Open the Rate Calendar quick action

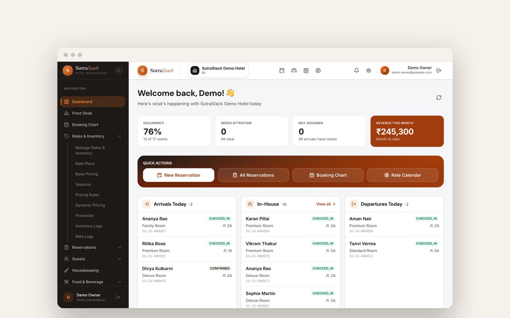(403, 175)
